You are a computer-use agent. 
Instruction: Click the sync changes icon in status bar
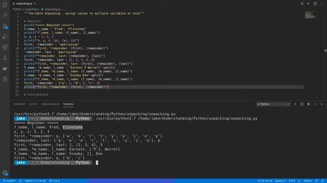click(20, 181)
